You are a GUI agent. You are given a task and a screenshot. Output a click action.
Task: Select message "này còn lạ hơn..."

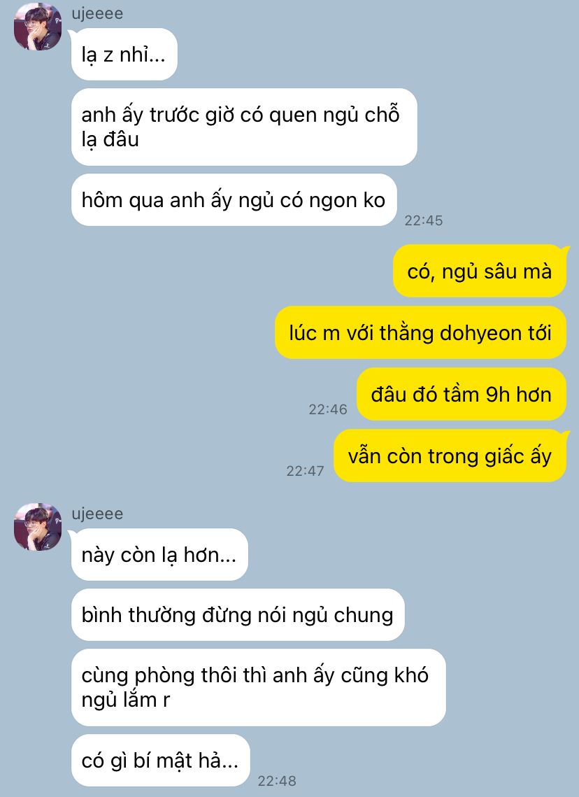(159, 555)
